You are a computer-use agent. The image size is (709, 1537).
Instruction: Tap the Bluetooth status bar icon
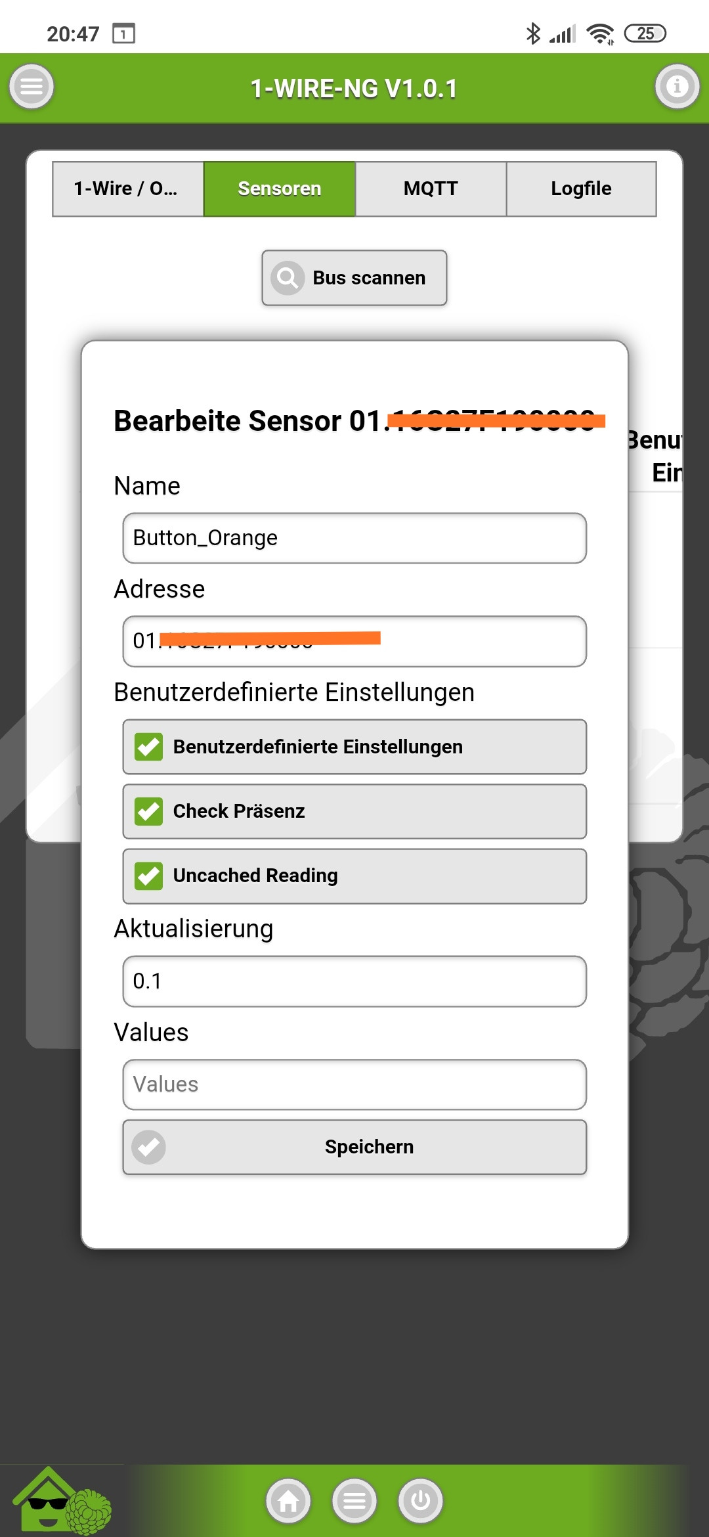[532, 33]
